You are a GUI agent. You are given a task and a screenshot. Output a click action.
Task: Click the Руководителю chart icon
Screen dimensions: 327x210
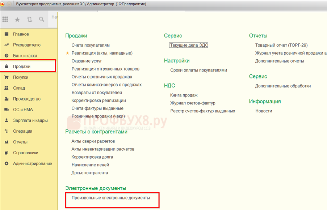click(x=7, y=45)
